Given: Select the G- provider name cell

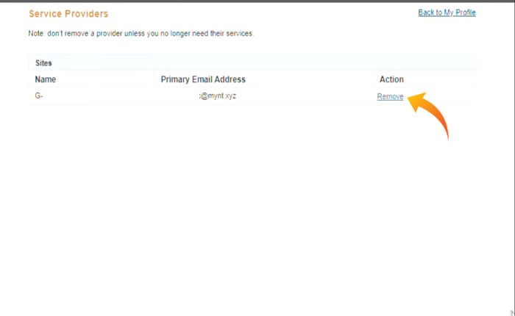Looking at the screenshot, I should (x=39, y=96).
